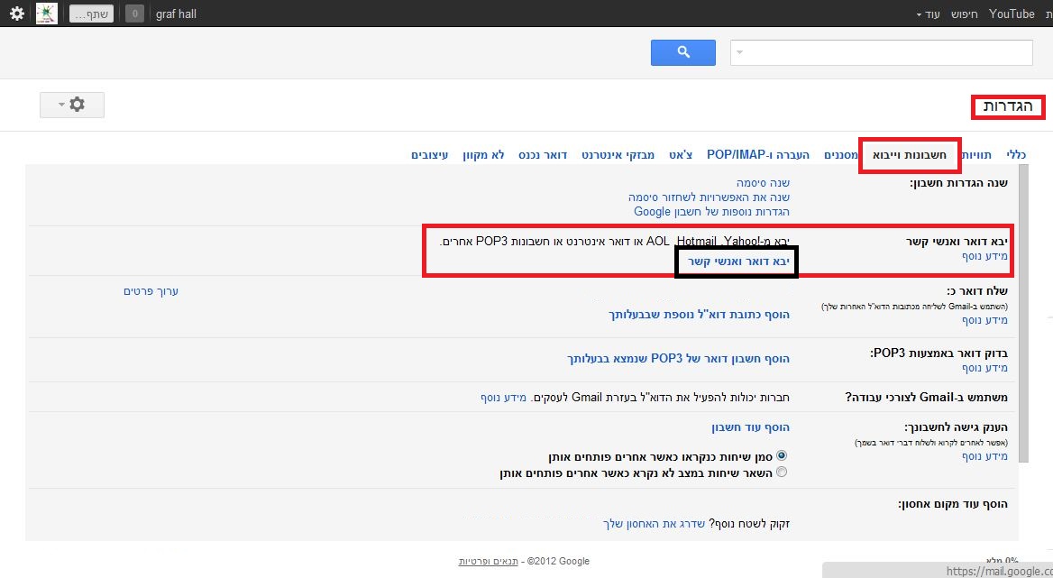This screenshot has width=1053, height=578.
Task: Click "שנה את האפשרויות לשחזור סיסמה" link
Action: click(710, 197)
